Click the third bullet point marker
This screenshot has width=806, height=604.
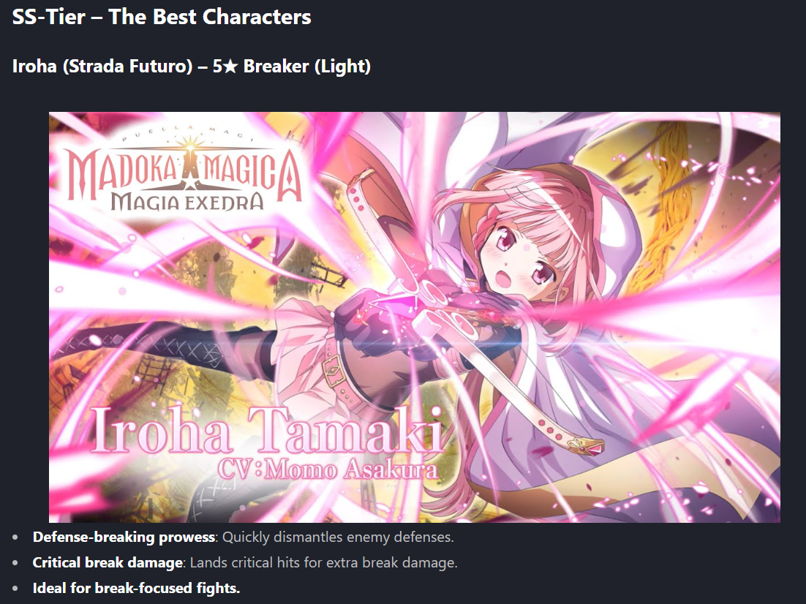[x=15, y=588]
